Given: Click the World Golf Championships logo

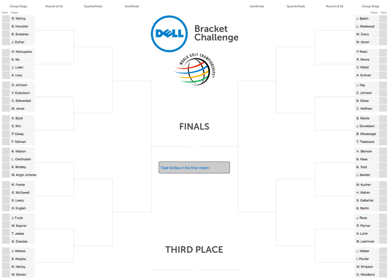Looking at the screenshot, I should (x=195, y=69).
